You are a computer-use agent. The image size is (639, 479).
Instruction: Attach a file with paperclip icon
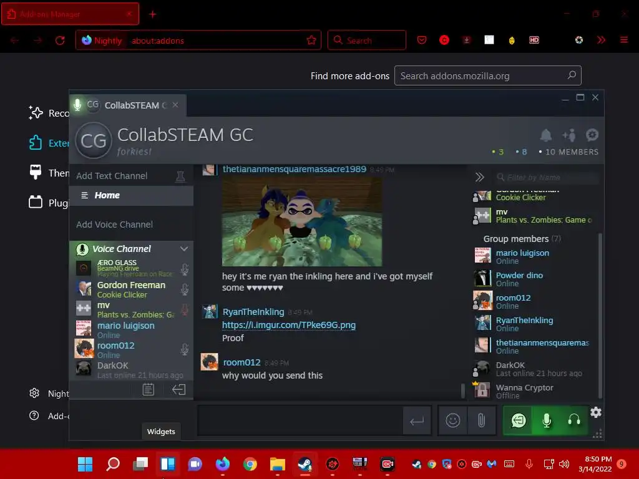481,420
